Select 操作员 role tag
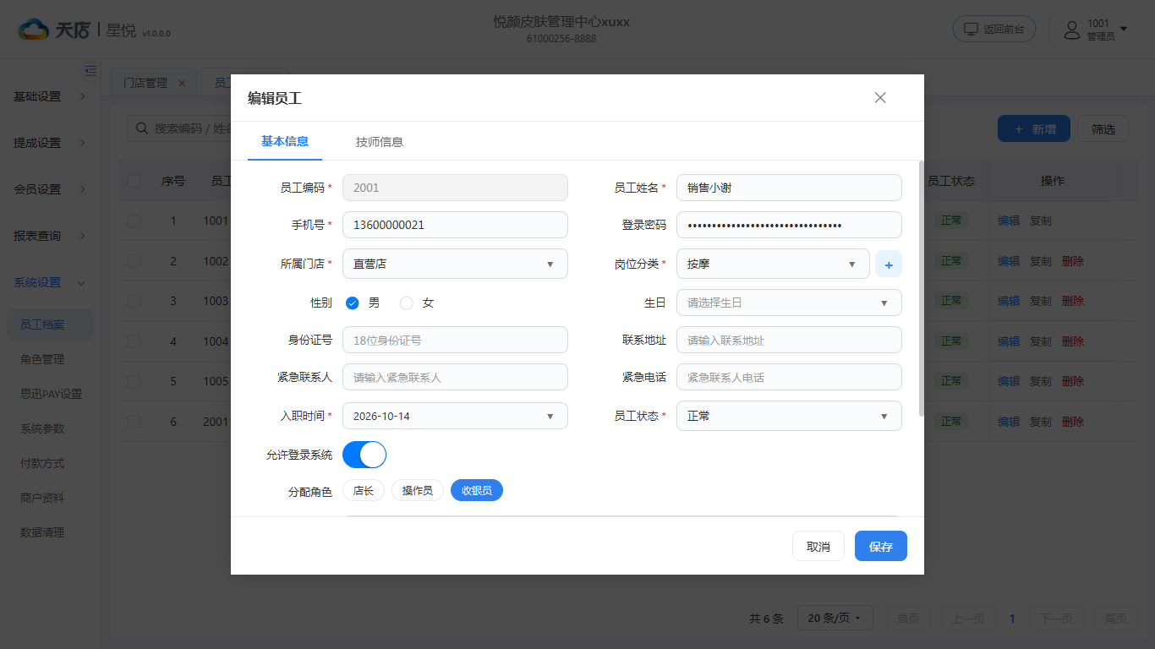Screen dimensions: 1155x649 click(x=418, y=490)
